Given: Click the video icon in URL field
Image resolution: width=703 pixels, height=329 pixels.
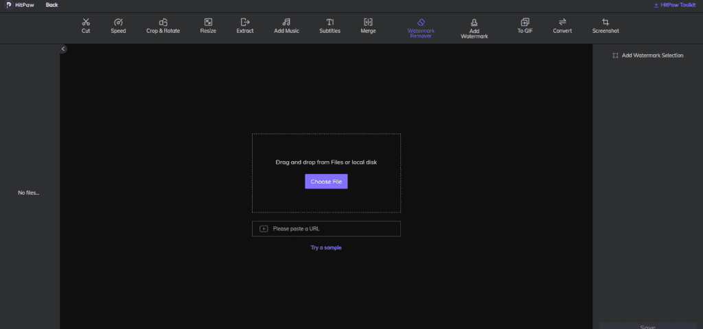Looking at the screenshot, I should coord(264,229).
